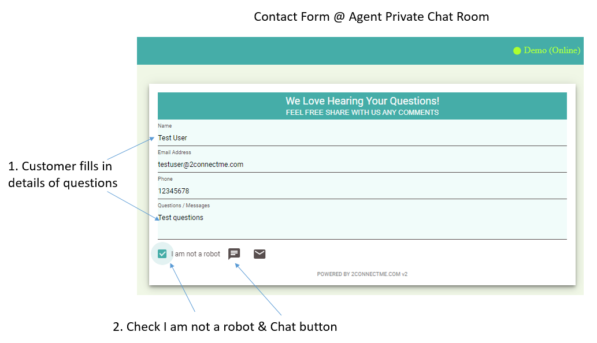Click the Email Address label
The width and height of the screenshot is (597, 343).
[x=175, y=152]
